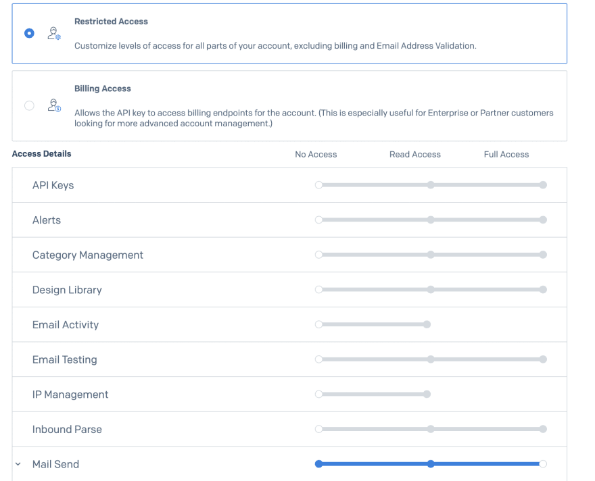Click the Inbound Parse row label

pos(67,430)
